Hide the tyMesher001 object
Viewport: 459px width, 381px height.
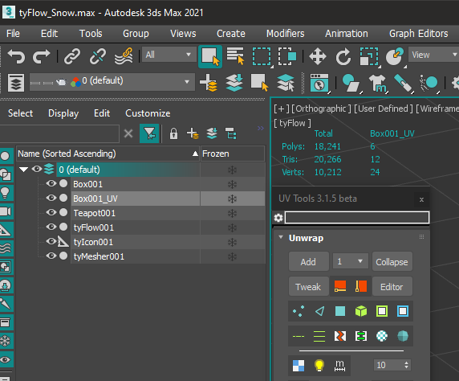51,256
